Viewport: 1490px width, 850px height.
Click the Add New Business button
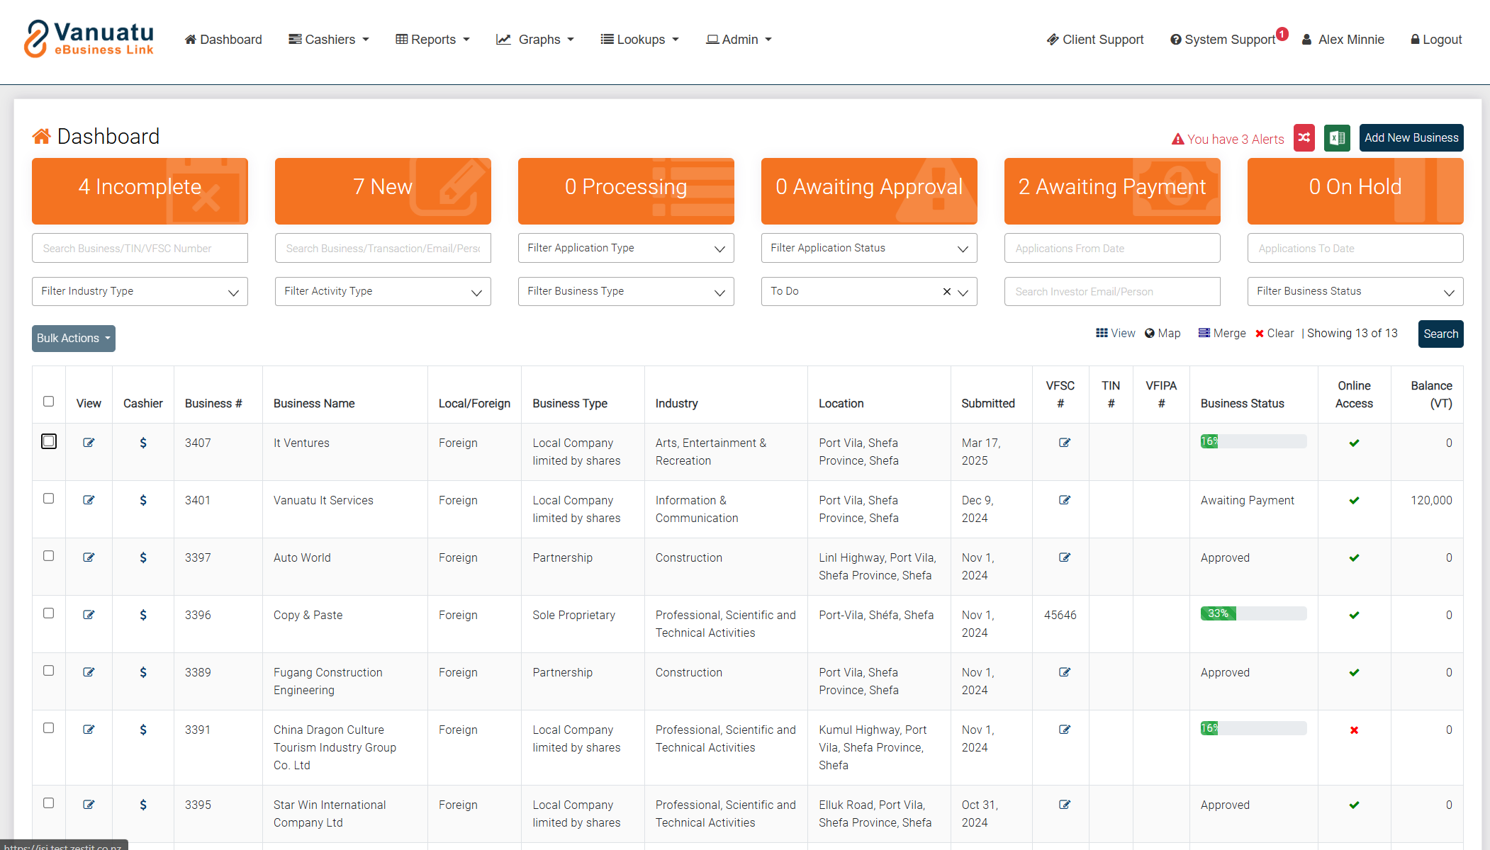(x=1411, y=138)
